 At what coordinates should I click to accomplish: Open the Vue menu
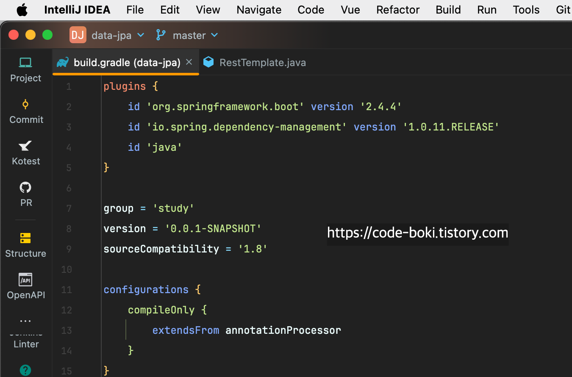point(350,10)
